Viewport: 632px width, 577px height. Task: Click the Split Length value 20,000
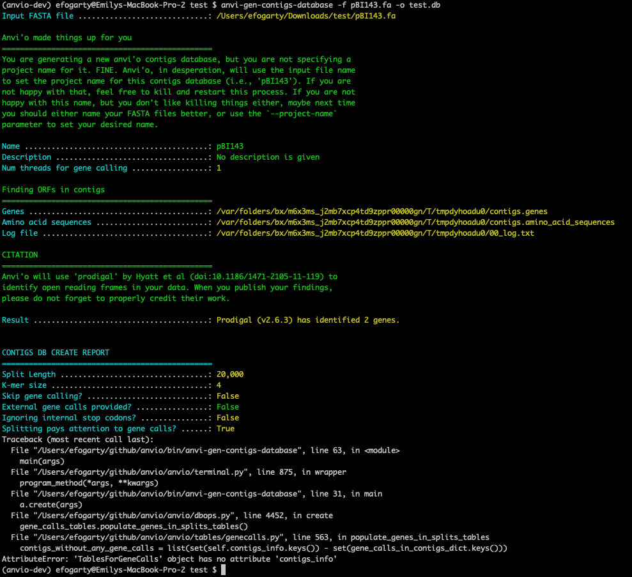[x=228, y=374]
